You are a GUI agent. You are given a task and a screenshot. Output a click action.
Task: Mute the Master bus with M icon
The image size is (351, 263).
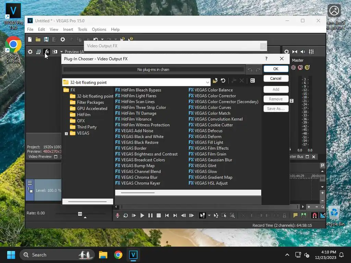300,67
